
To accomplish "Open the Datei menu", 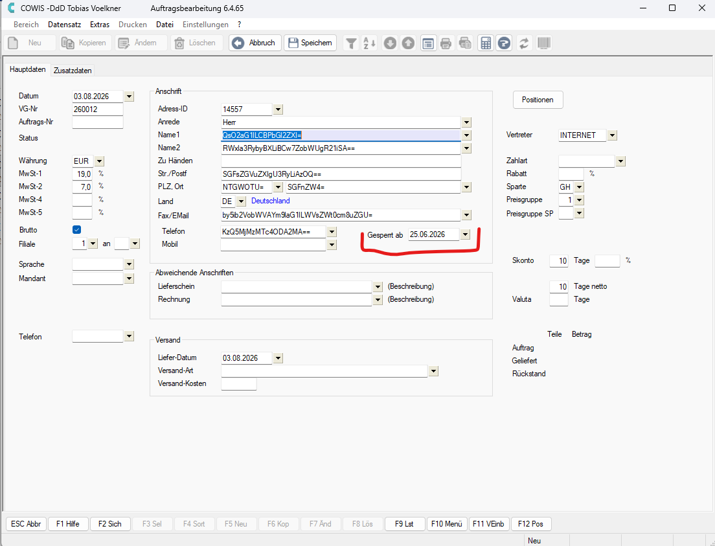I will [165, 25].
